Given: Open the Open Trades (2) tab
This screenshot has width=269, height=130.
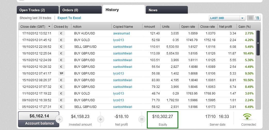Looking at the screenshot, I should click(x=38, y=10).
